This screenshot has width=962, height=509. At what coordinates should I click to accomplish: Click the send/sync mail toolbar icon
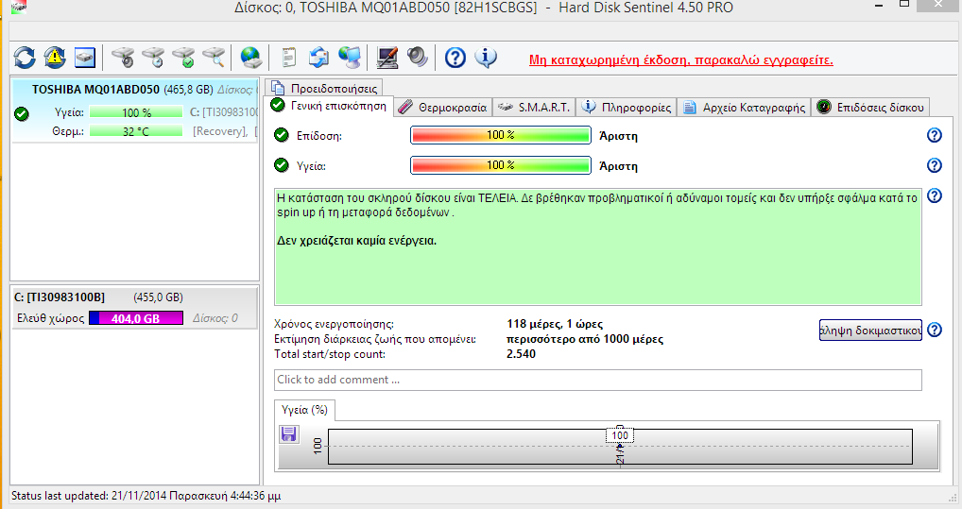[x=318, y=58]
